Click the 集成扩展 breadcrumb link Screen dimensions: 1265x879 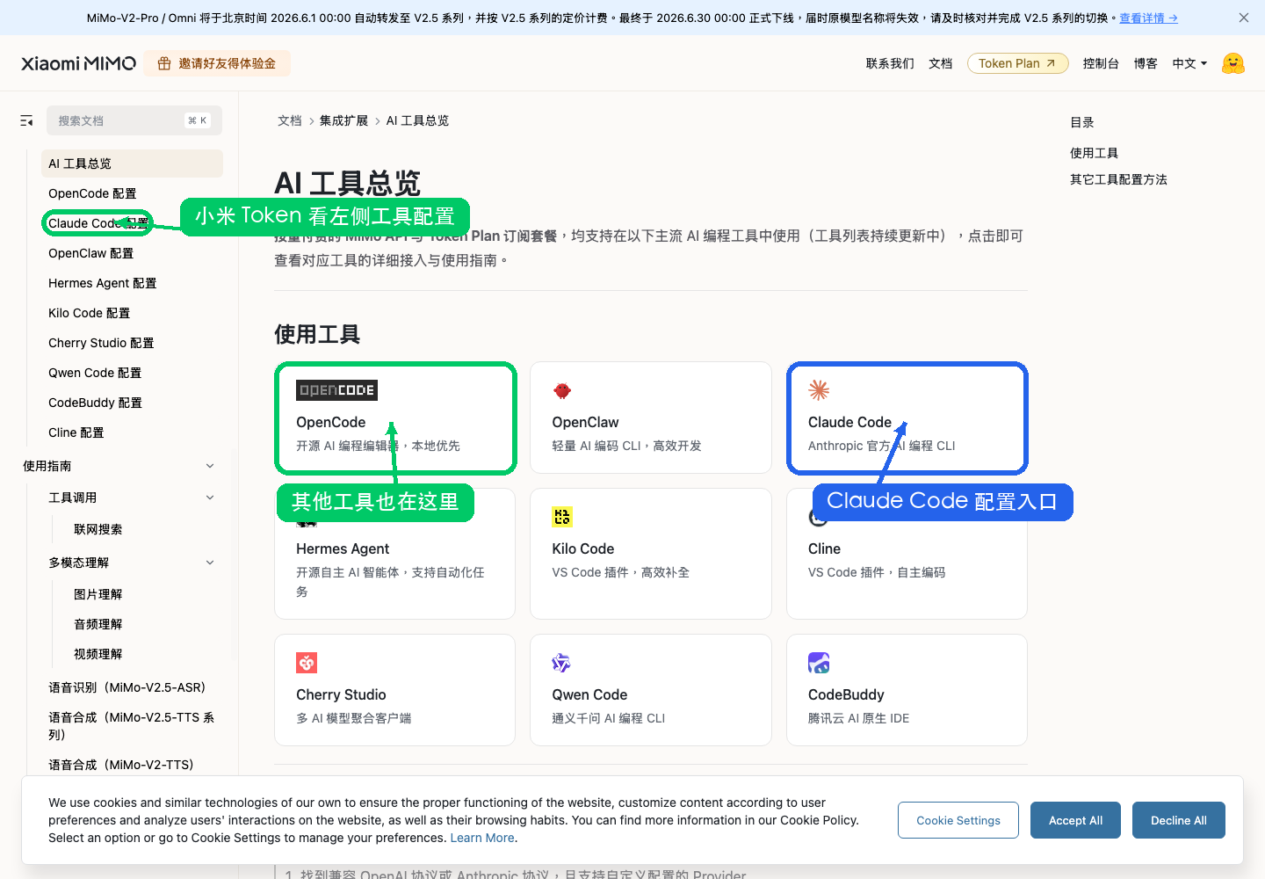tap(343, 120)
